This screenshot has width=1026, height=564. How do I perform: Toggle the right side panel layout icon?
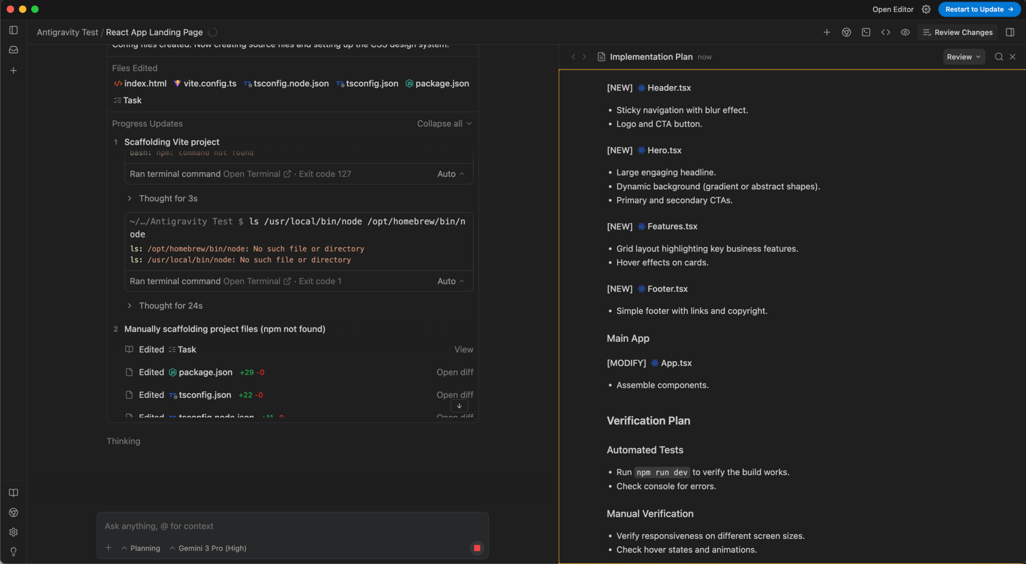point(1009,32)
